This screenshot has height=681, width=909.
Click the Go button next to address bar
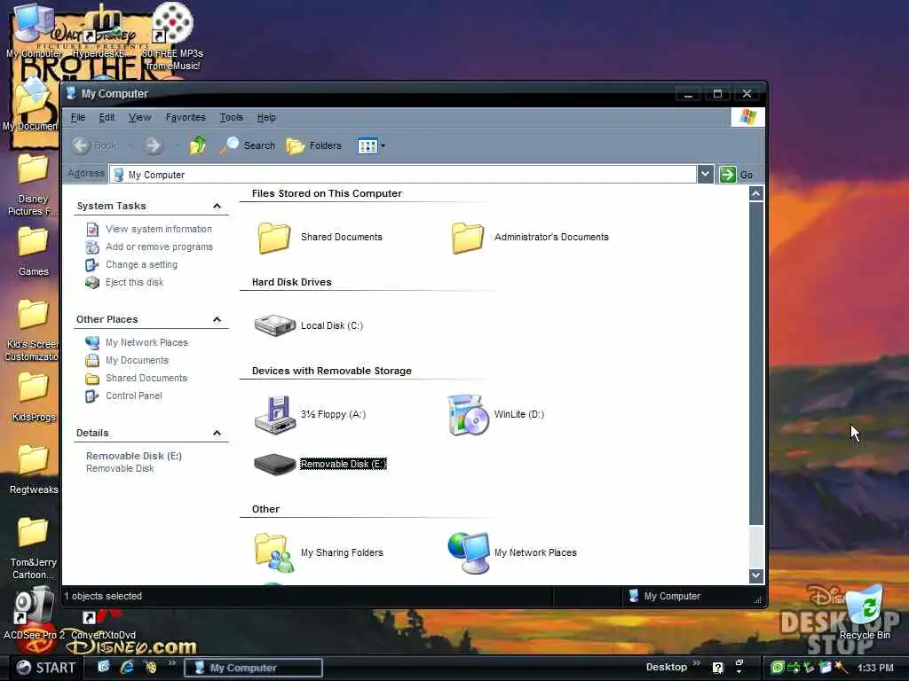(x=736, y=175)
